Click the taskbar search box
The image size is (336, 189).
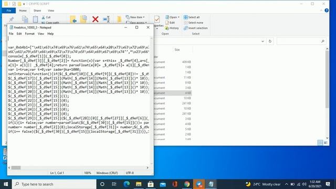tap(54, 184)
